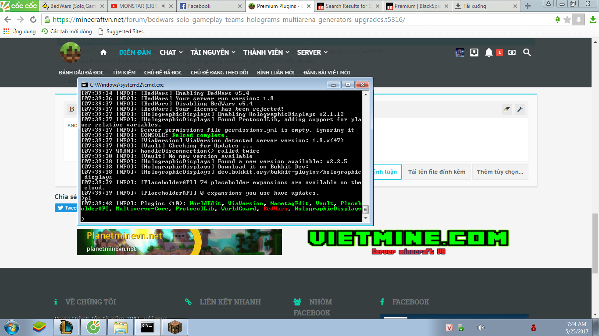The image size is (599, 336).
Task: Click the cmd taskbar button
Action: (x=147, y=327)
